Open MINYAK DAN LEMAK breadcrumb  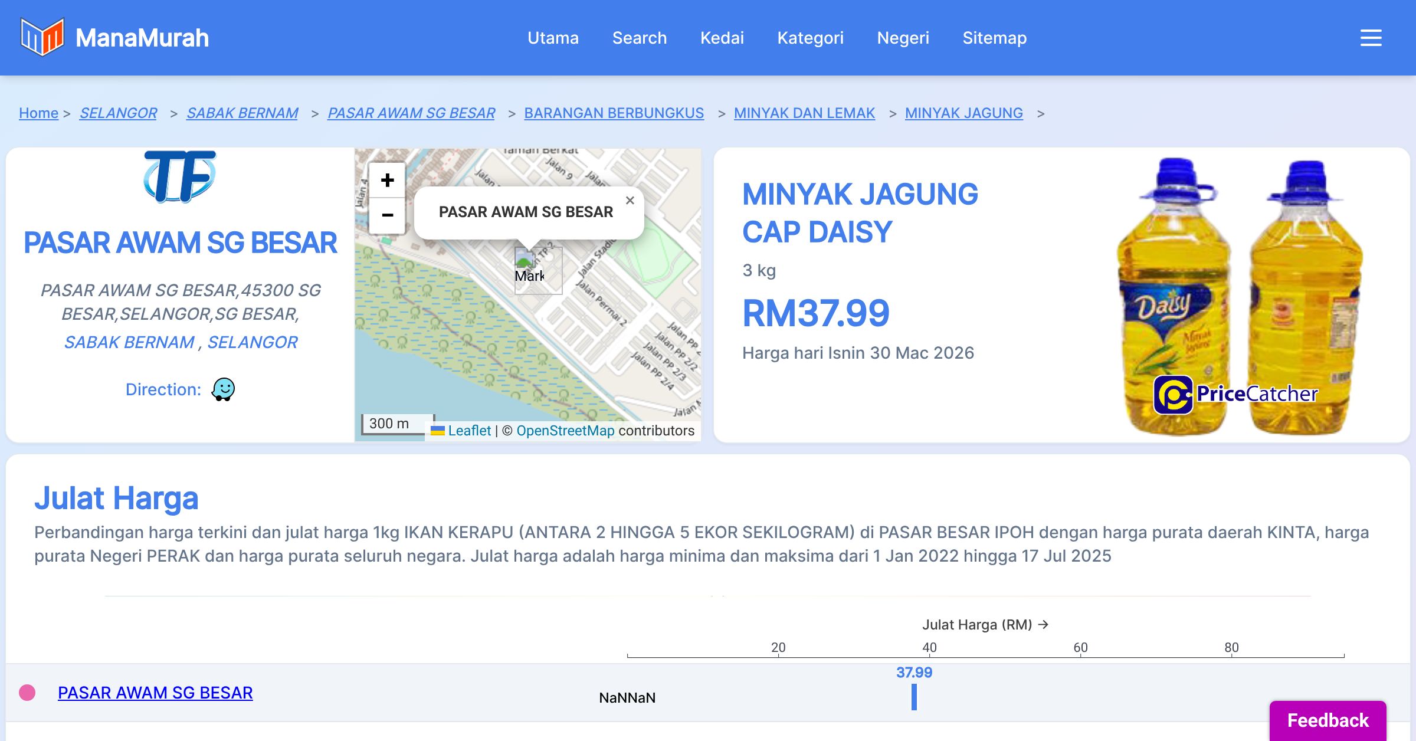click(804, 113)
